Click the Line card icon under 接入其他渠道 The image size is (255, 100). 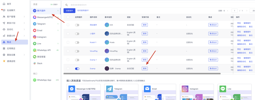223,89
